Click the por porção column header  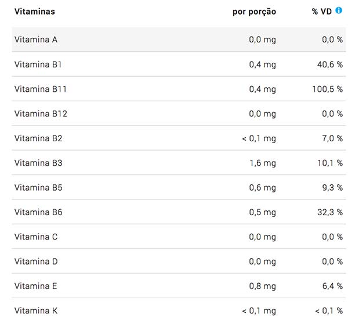[255, 12]
